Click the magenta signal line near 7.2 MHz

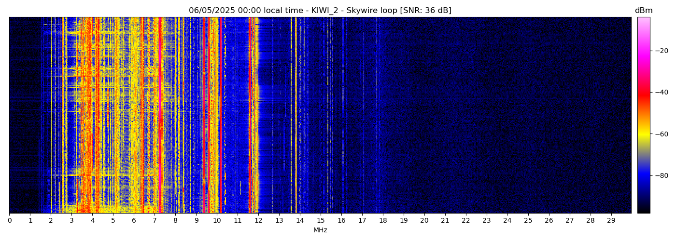point(160,116)
